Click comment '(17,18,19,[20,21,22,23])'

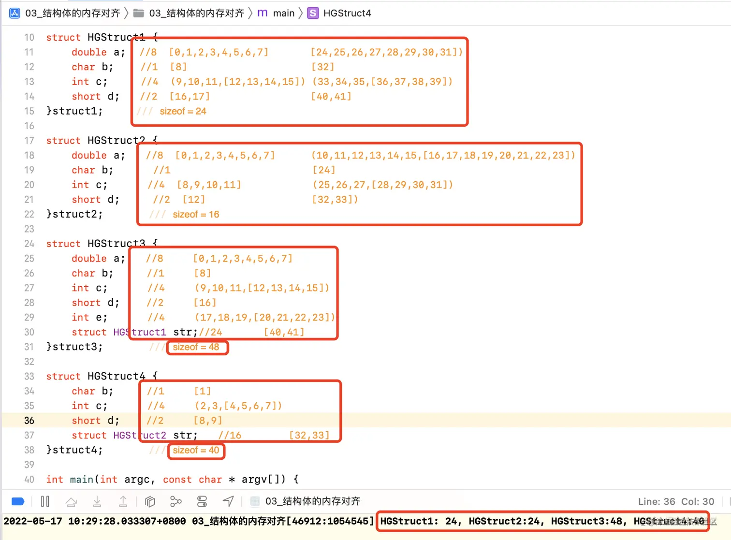264,317
